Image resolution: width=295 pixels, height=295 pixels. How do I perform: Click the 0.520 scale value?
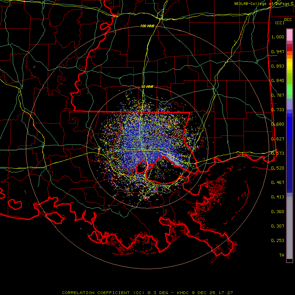coord(278,168)
